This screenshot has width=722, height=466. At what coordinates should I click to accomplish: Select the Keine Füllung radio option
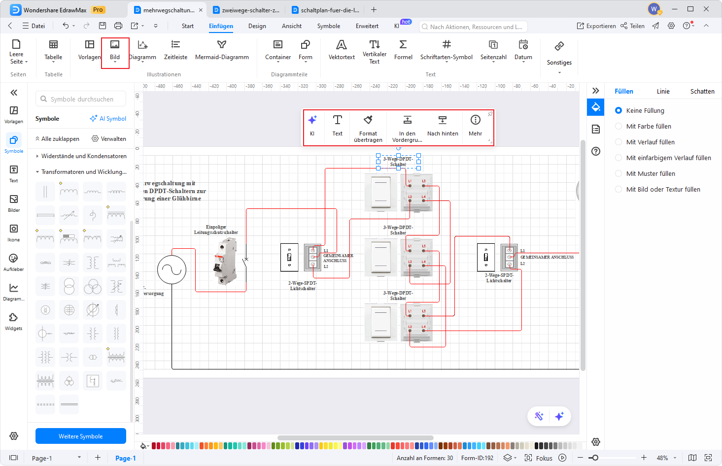click(x=619, y=111)
